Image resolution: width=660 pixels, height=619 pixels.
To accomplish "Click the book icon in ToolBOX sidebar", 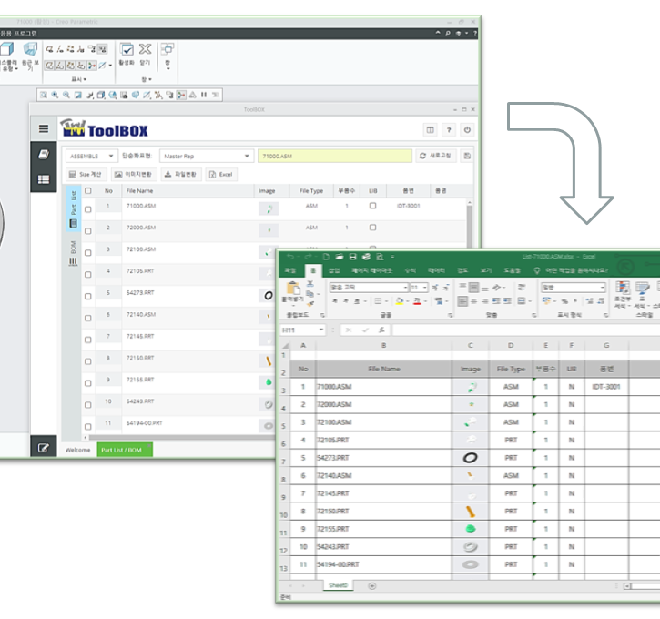I will click(x=43, y=155).
